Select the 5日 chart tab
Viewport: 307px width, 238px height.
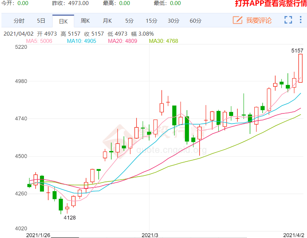(41, 21)
